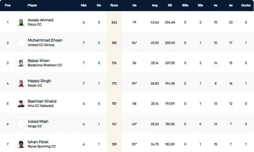Open Muhammad Ehsan's player page
Viewport: 254px width, 152px height.
pos(45,40)
